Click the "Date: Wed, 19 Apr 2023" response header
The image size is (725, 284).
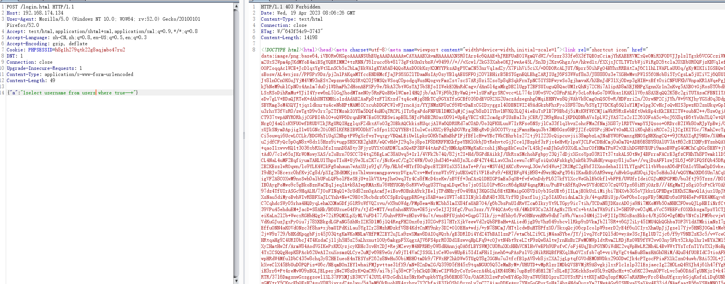[x=308, y=13]
